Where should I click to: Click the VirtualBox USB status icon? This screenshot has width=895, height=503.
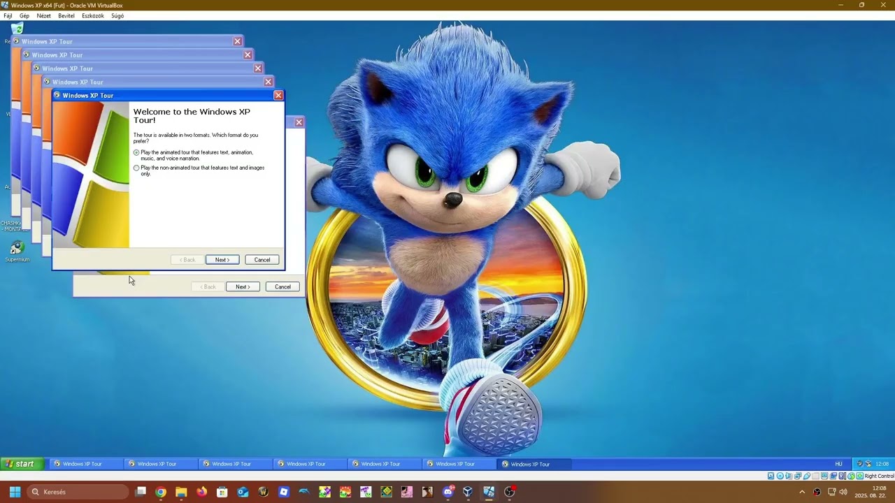coord(807,476)
